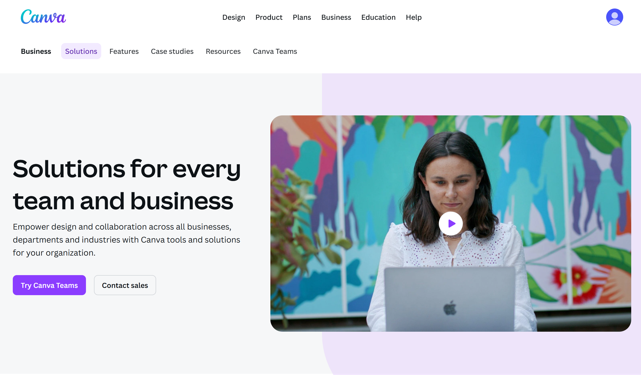
Task: Open the Case studies tab
Action: point(172,51)
